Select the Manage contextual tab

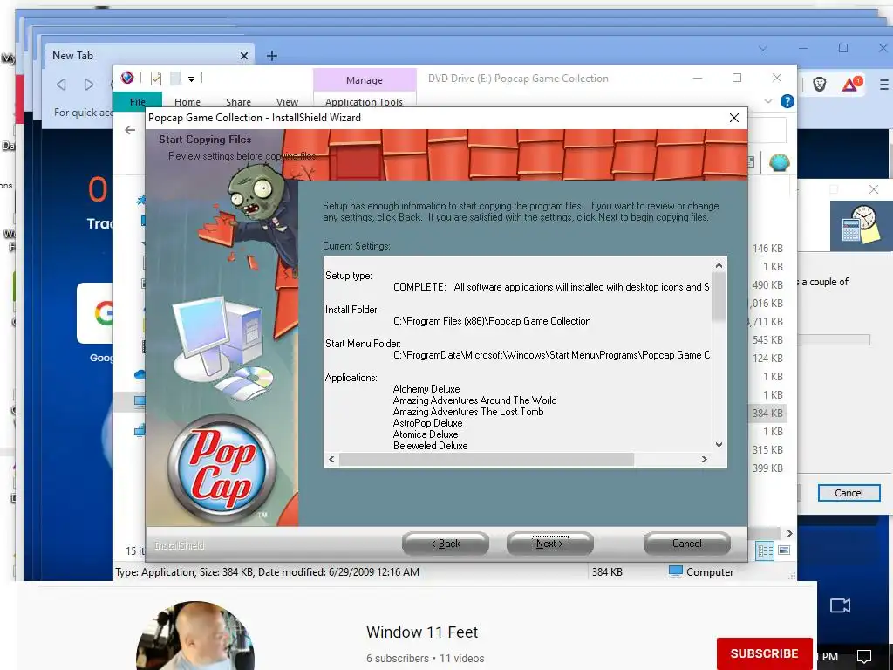[x=365, y=80]
